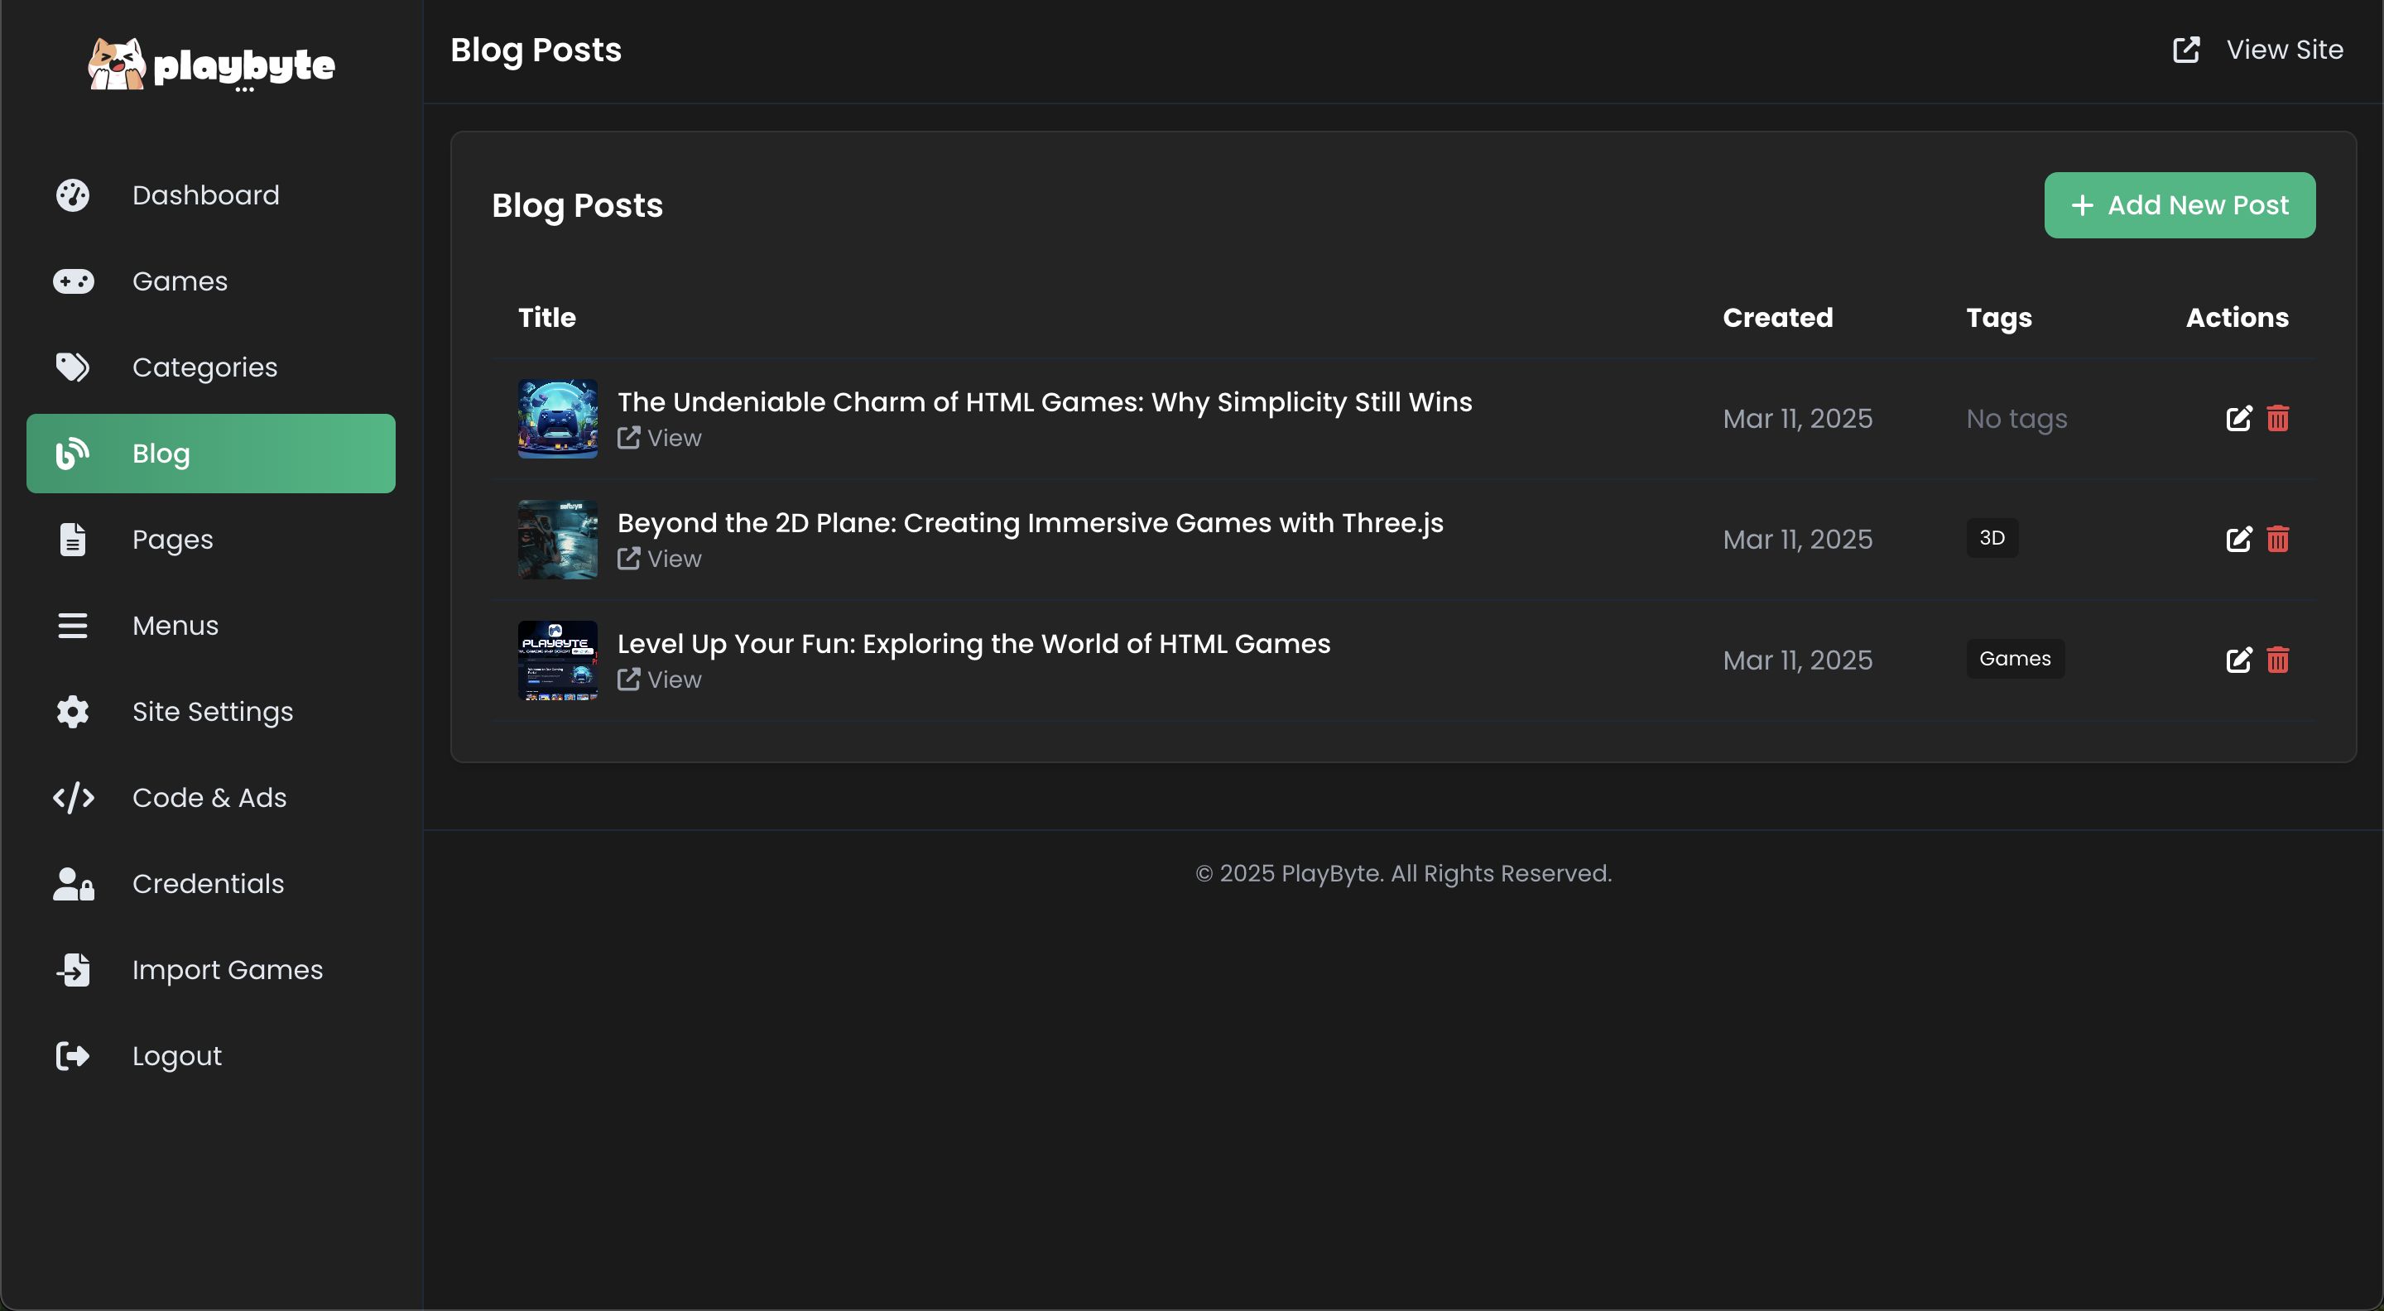Image resolution: width=2384 pixels, height=1311 pixels.
Task: Click the Code & Ads brackets icon
Action: click(72, 798)
